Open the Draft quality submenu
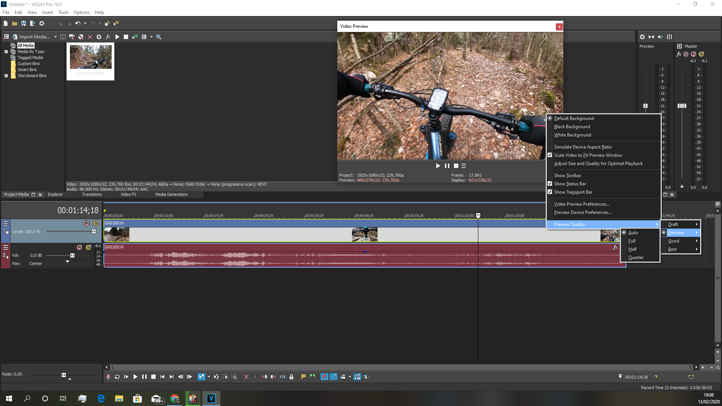This screenshot has height=406, width=722. 681,224
